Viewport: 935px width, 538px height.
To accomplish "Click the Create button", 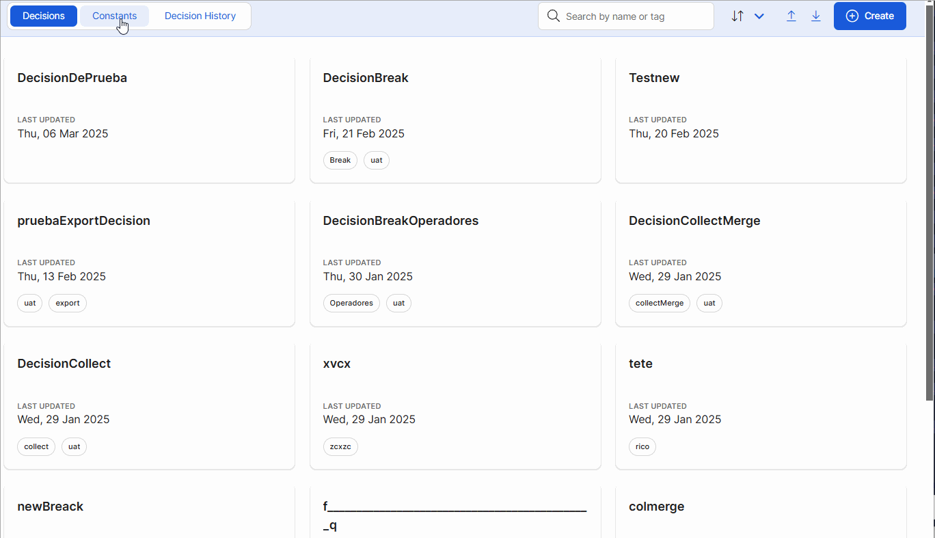I will [869, 16].
